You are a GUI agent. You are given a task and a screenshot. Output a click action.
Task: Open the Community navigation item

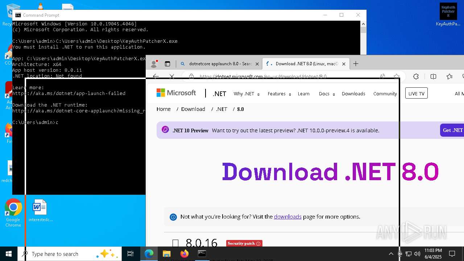click(x=385, y=94)
